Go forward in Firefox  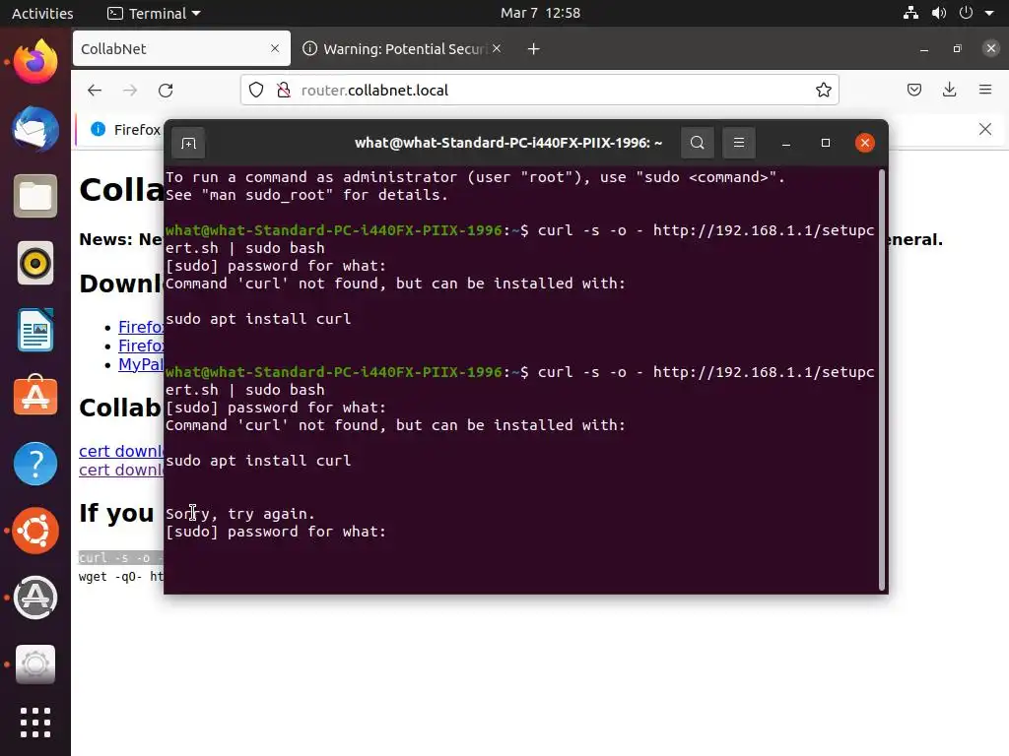[x=130, y=90]
